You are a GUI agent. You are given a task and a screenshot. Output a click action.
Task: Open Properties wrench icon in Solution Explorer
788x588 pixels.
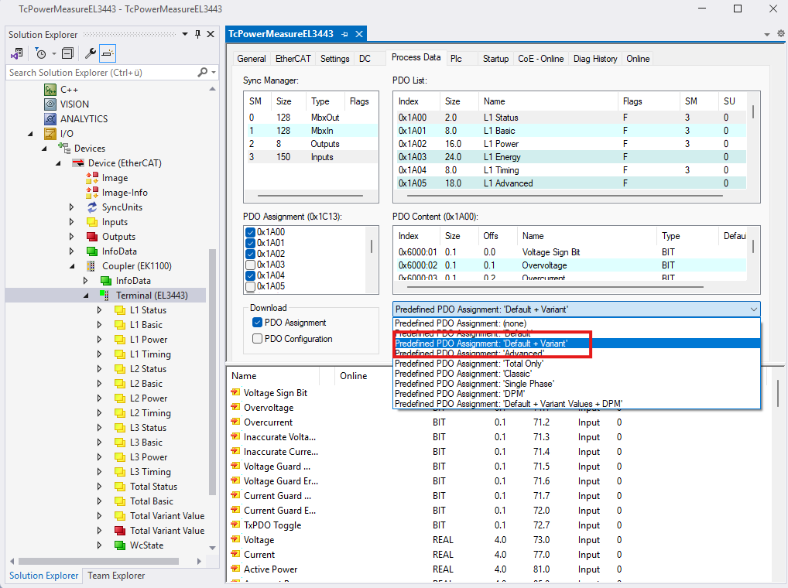click(x=91, y=53)
